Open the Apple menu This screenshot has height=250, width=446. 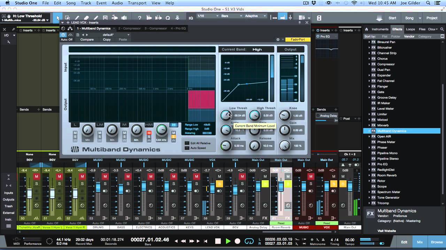7,3
